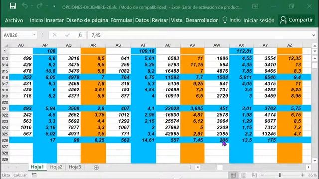Click the vertical scrollbar down arrow
This screenshot has height=179, width=319.
click(x=315, y=161)
